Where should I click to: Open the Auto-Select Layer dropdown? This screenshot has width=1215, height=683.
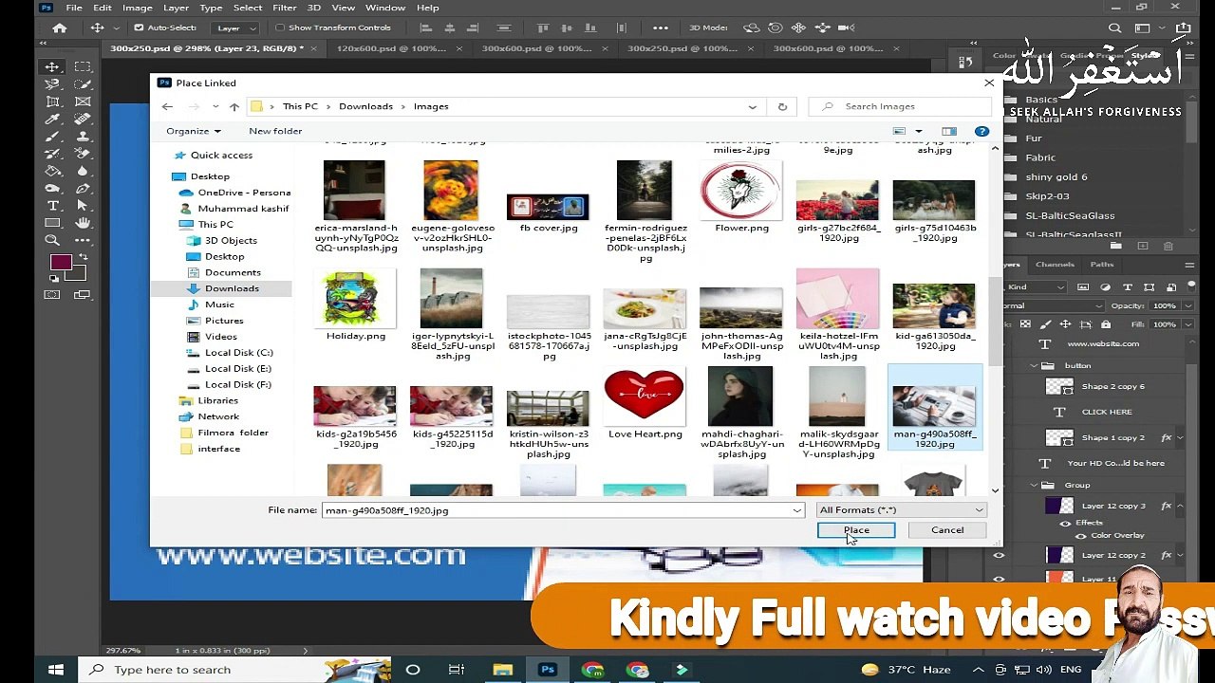(236, 28)
